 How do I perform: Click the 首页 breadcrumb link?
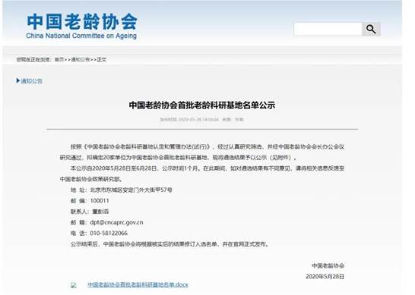[59, 59]
